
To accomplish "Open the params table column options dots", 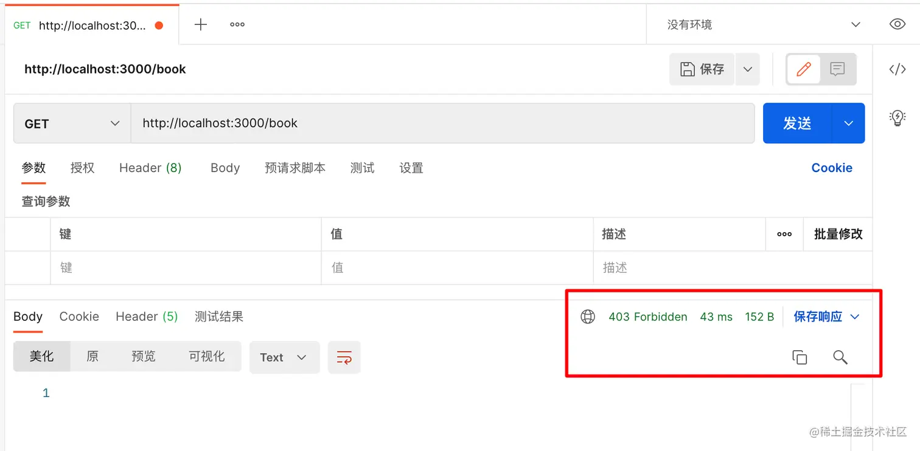I will pyautogui.click(x=784, y=234).
